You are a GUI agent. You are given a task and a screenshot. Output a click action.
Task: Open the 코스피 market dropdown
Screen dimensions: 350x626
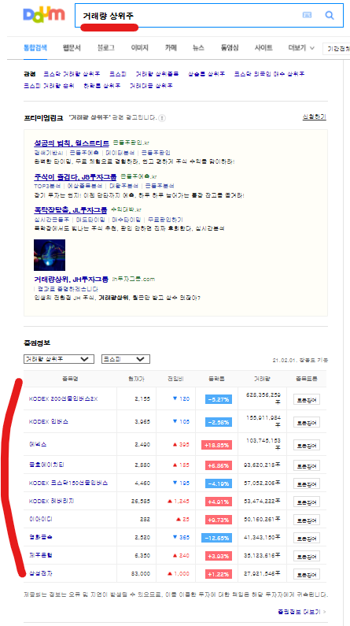[126, 359]
